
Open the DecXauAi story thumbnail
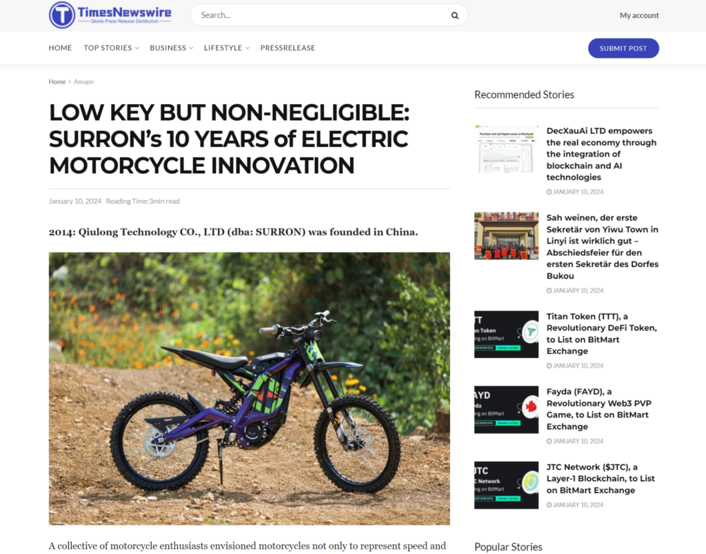coord(506,148)
